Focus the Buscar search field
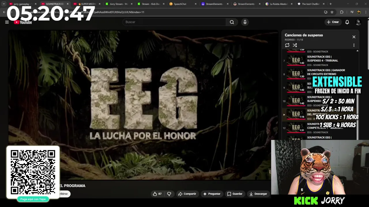 [174, 22]
